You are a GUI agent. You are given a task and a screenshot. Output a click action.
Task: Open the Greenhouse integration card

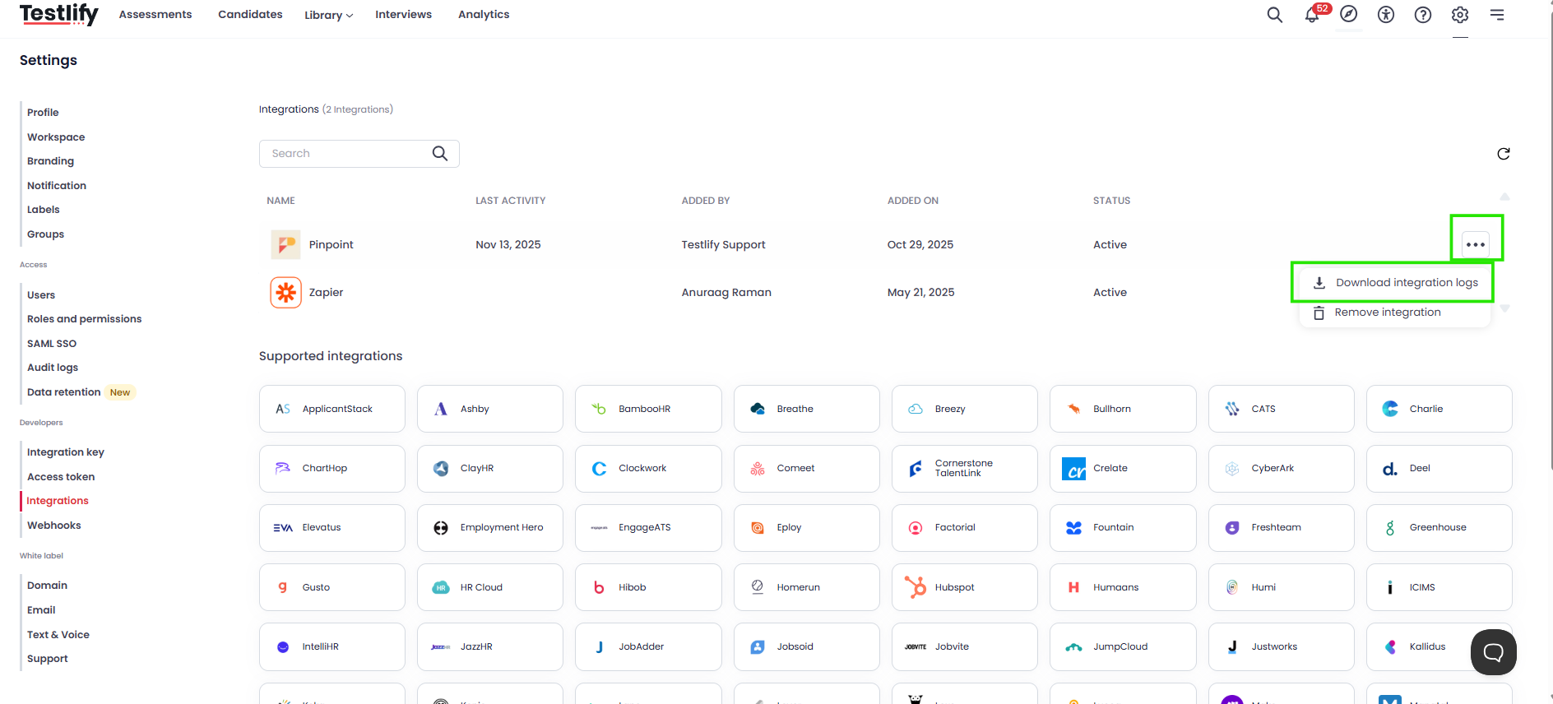[1439, 528]
